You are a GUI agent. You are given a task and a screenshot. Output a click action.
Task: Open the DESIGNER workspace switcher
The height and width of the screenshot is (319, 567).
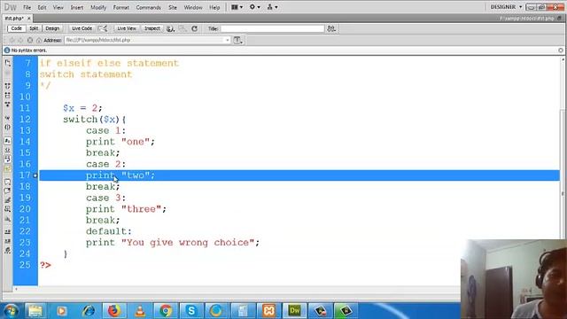[506, 7]
